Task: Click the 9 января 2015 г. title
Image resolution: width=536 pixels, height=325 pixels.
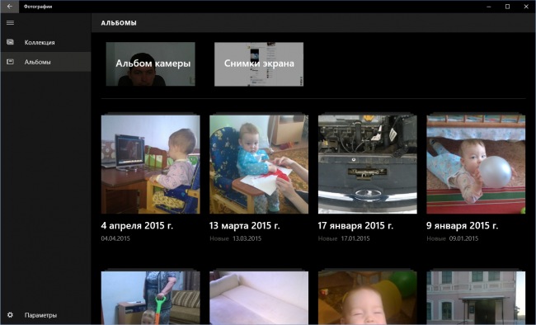Action: (462, 226)
